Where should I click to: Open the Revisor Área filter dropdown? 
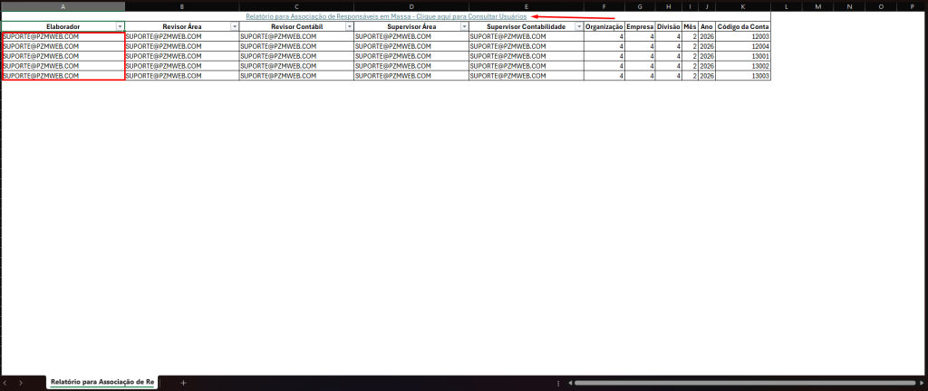pos(235,27)
